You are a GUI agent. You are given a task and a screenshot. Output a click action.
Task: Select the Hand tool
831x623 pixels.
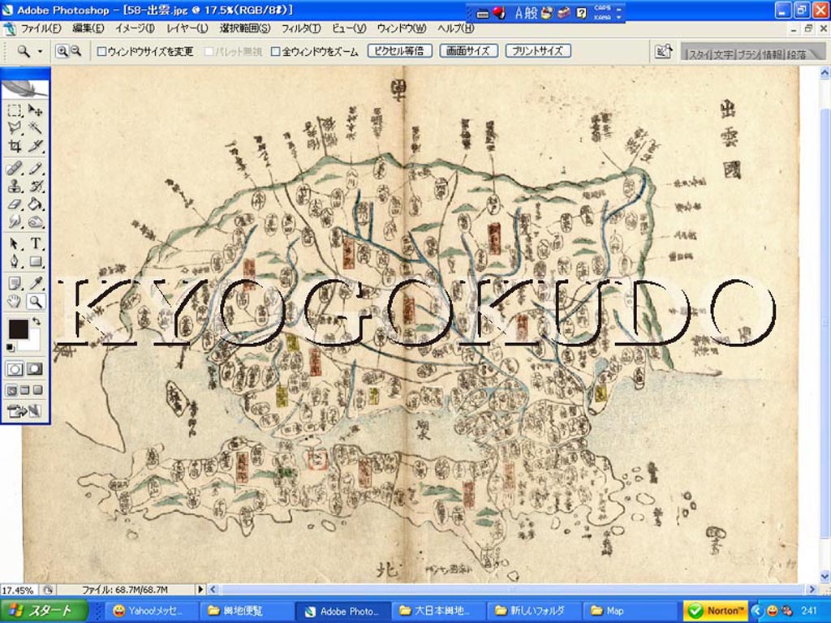[15, 302]
